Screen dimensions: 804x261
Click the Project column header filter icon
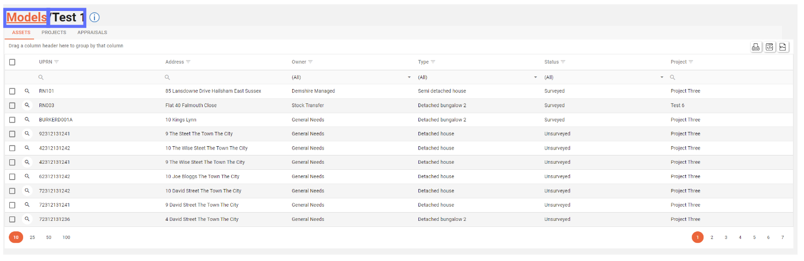pos(691,62)
